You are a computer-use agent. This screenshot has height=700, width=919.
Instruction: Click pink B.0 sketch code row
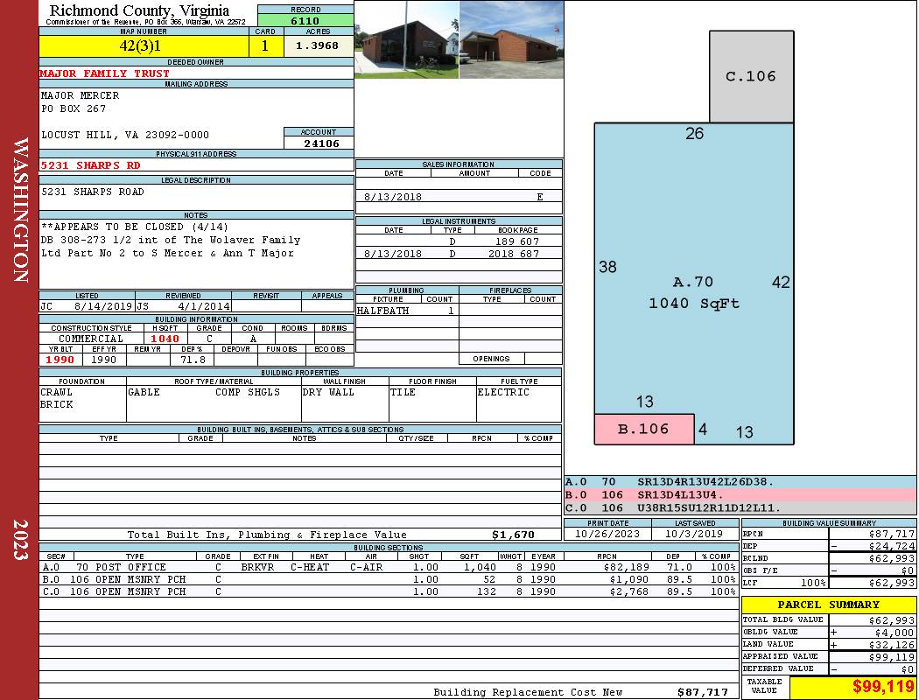tap(740, 495)
